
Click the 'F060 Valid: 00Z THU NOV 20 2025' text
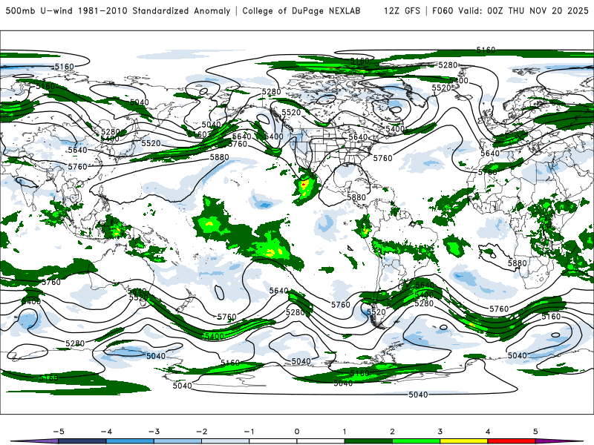click(510, 10)
